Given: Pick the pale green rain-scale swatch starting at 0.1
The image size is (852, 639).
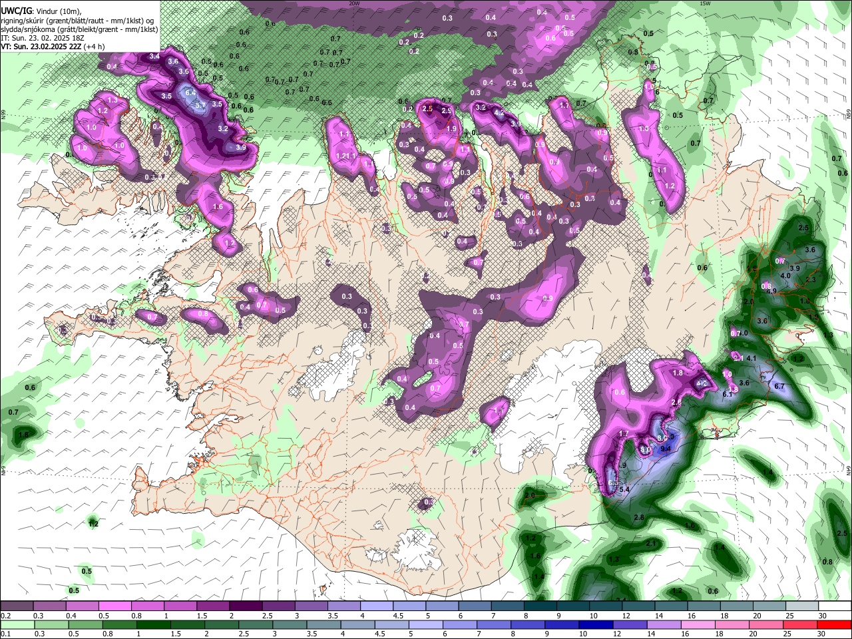Looking at the screenshot, I should (x=17, y=624).
